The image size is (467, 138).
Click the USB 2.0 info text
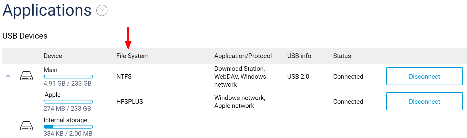[x=298, y=77]
